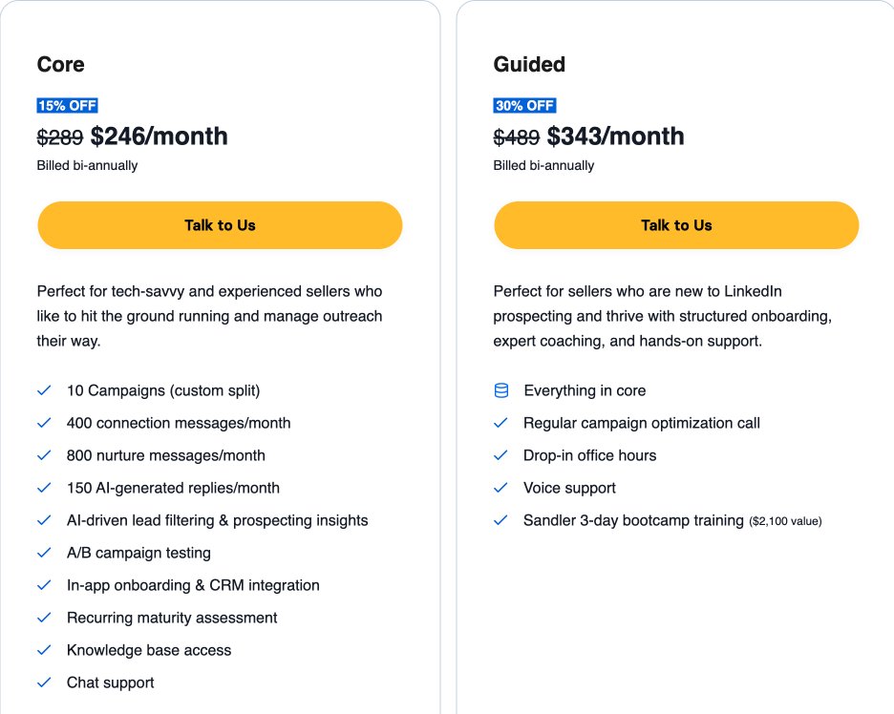
Task: Select the stacked-database icon beside "Everything in core"
Action: coord(500,390)
